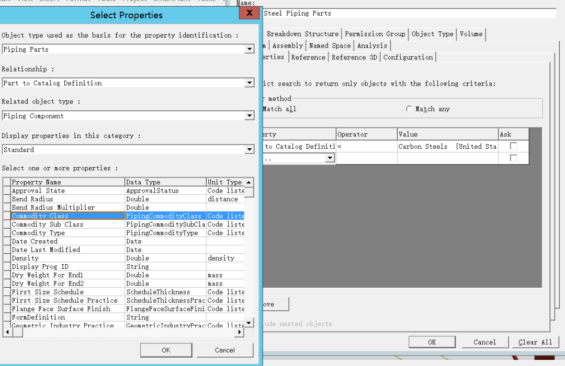Image resolution: width=565 pixels, height=366 pixels.
Task: Select the Dry Weight For End1 property
Action: [x=67, y=275]
